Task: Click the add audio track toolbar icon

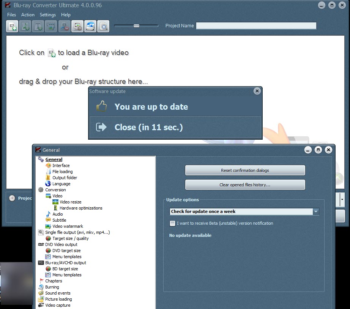Action: coord(25,26)
